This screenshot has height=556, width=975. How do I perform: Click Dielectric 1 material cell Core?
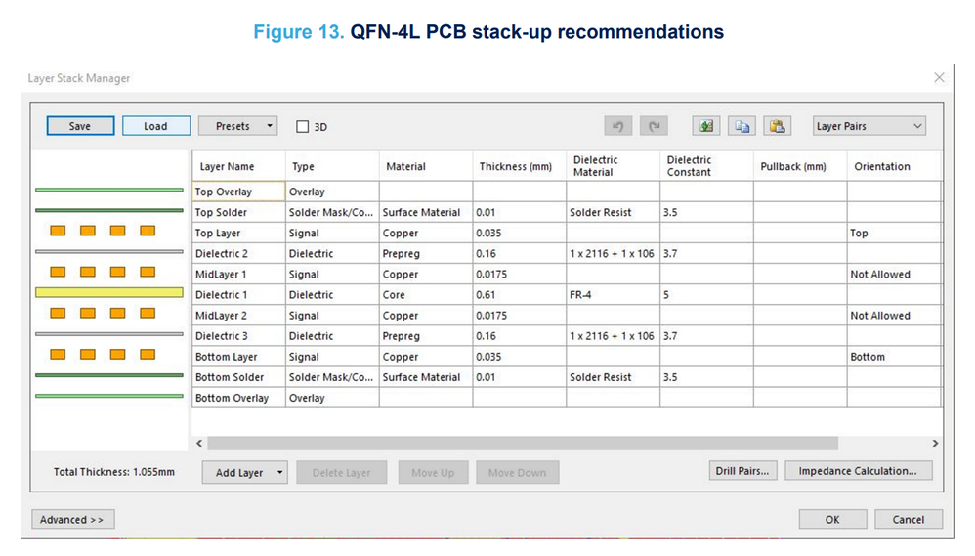(426, 294)
